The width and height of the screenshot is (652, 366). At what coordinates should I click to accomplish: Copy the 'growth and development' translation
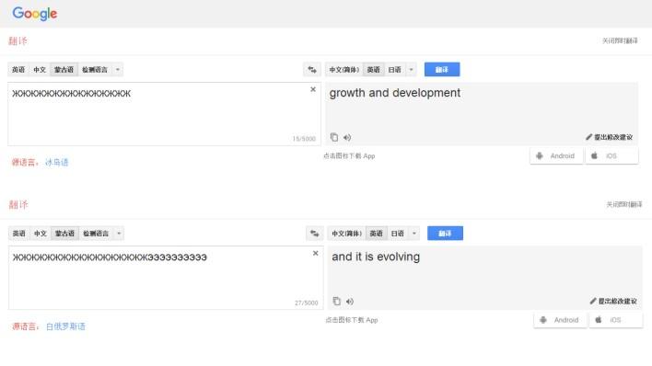[x=334, y=137]
